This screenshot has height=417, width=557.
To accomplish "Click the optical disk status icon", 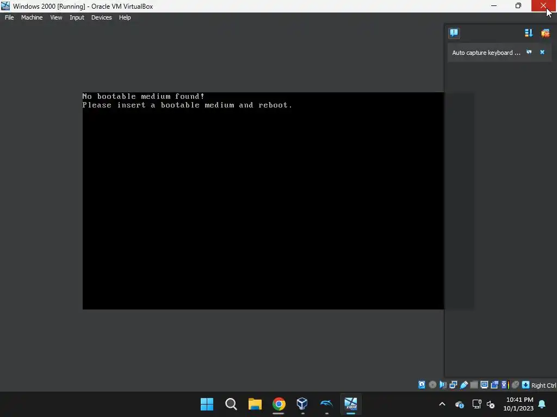I will coord(432,385).
